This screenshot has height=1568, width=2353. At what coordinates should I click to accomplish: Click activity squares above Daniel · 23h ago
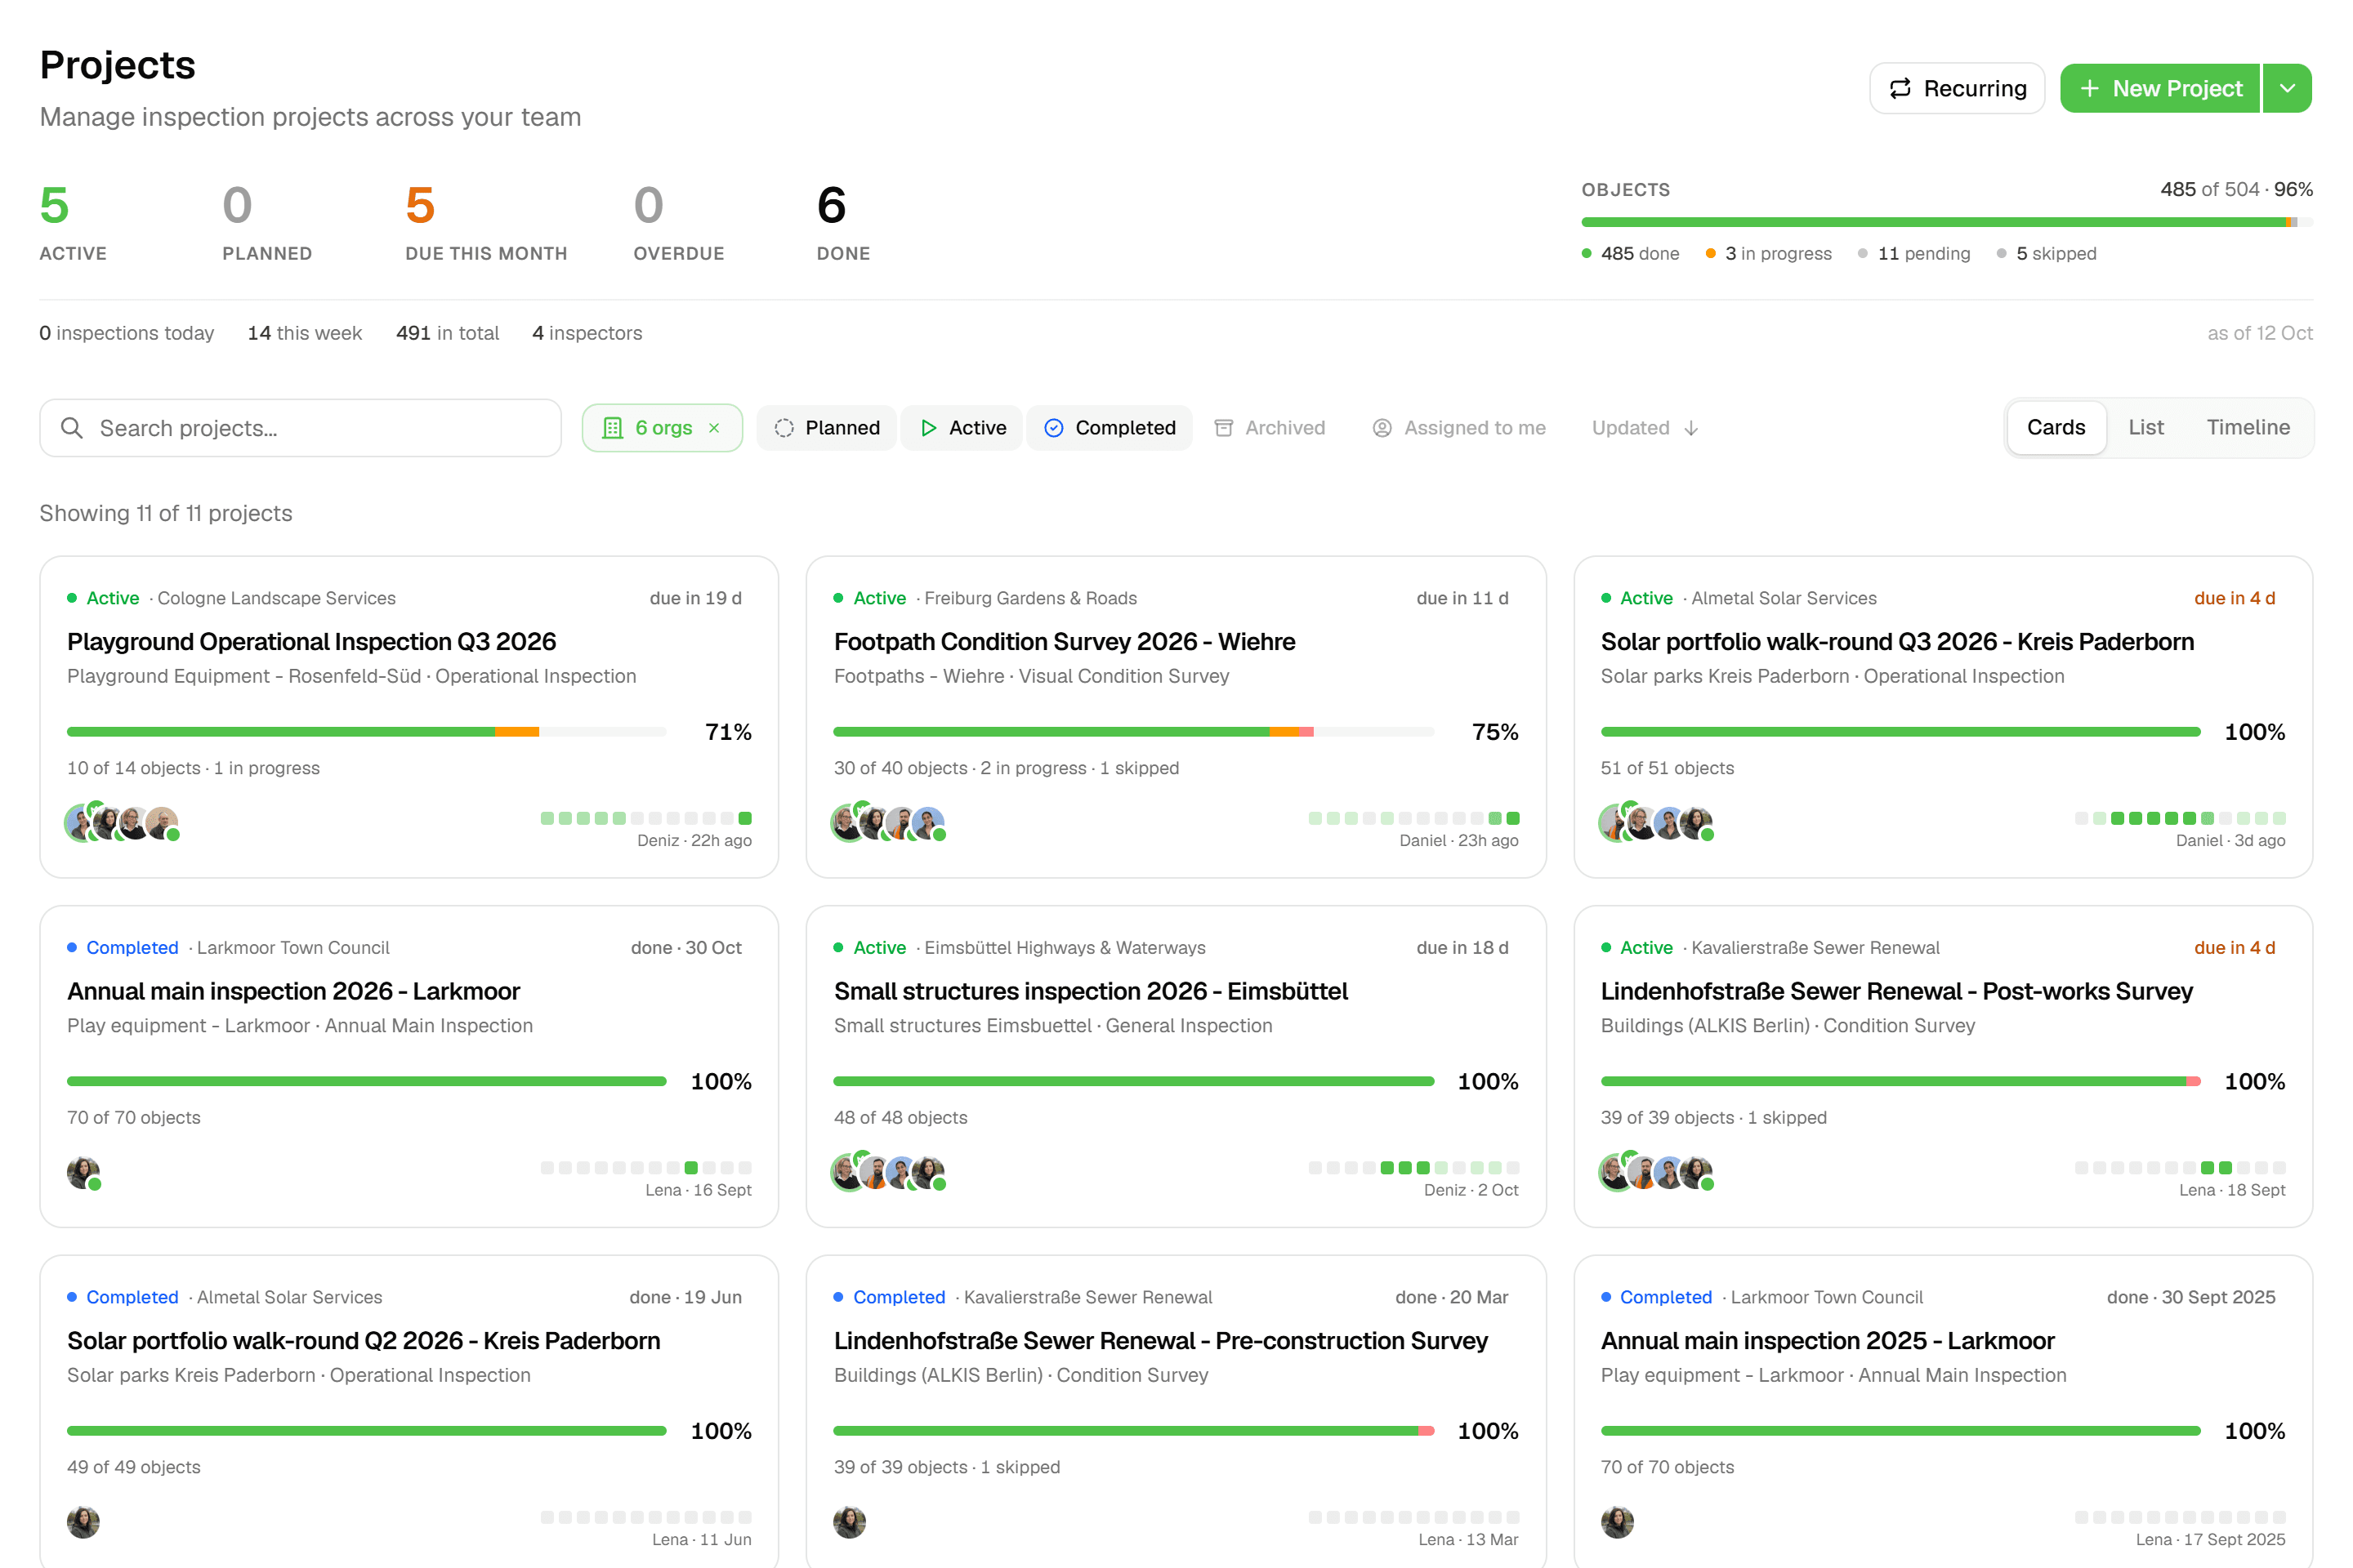1413,818
